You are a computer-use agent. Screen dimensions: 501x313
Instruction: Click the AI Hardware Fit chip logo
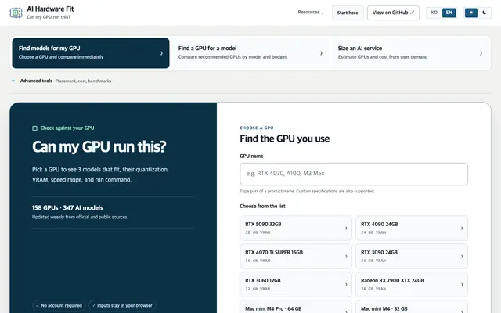[x=16, y=13]
